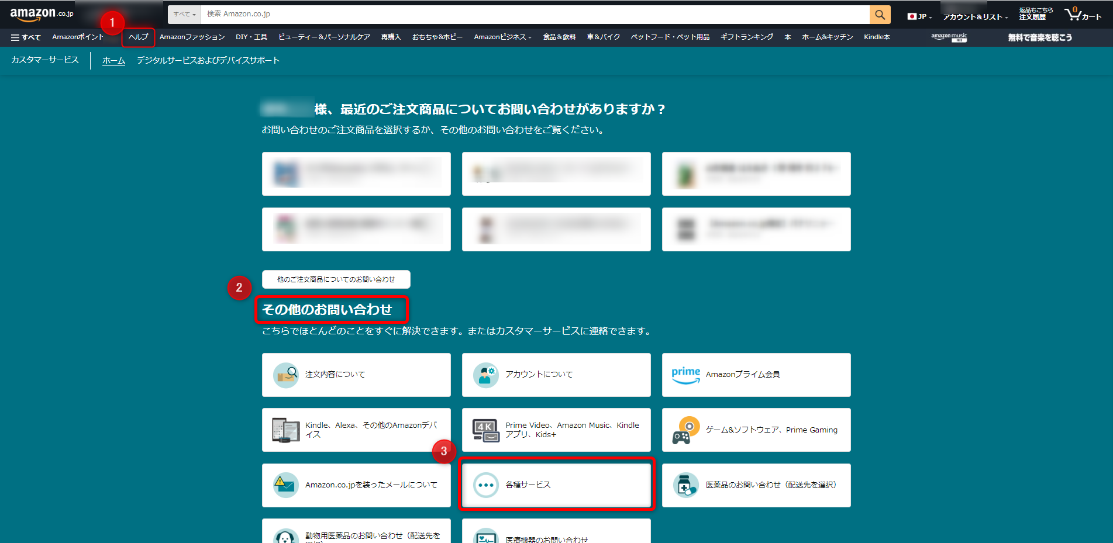Click the amazon music logo

pyautogui.click(x=949, y=37)
